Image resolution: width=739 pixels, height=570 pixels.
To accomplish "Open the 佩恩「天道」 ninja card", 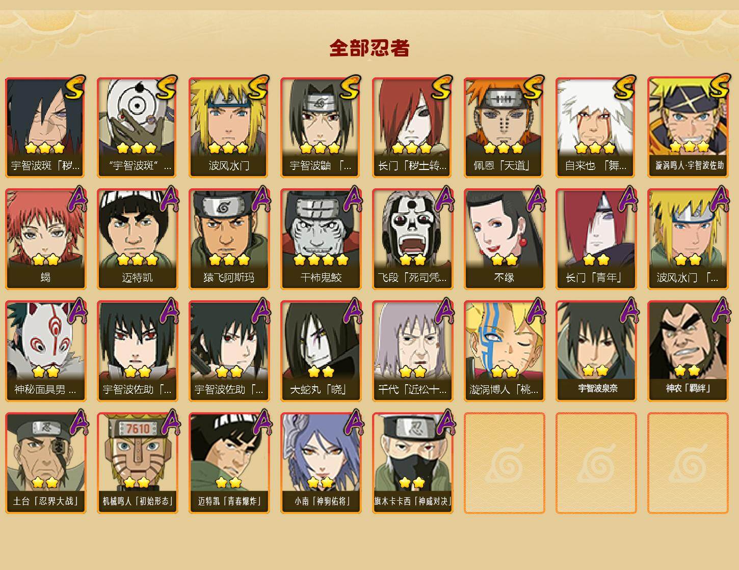I will 504,127.
